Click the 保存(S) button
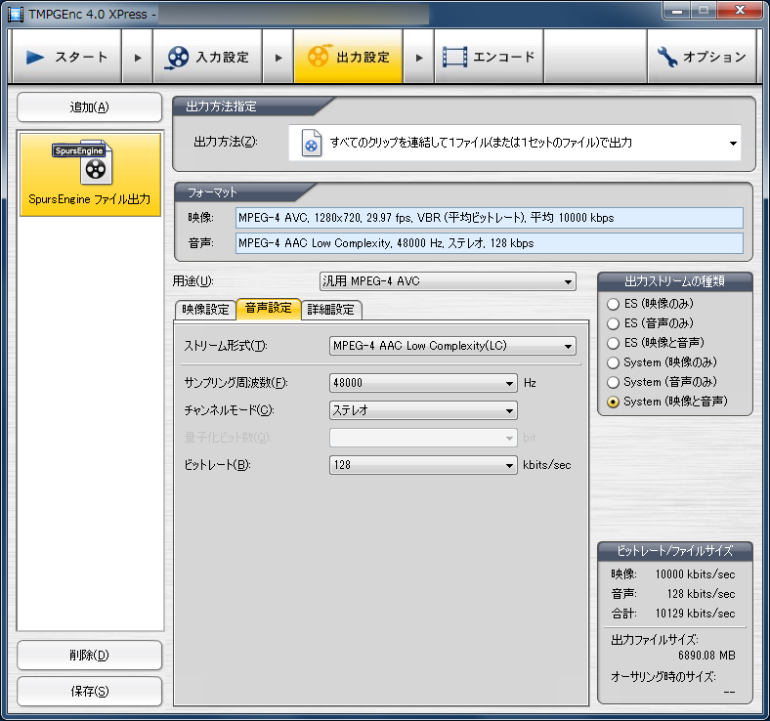This screenshot has width=770, height=721. click(89, 692)
